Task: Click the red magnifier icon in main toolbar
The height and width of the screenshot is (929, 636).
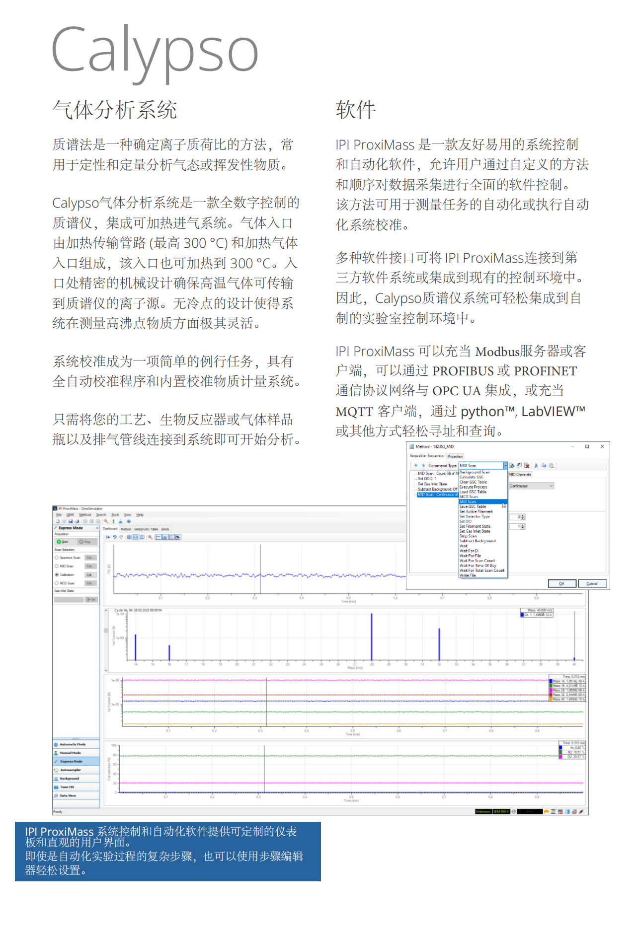Action: [x=106, y=521]
